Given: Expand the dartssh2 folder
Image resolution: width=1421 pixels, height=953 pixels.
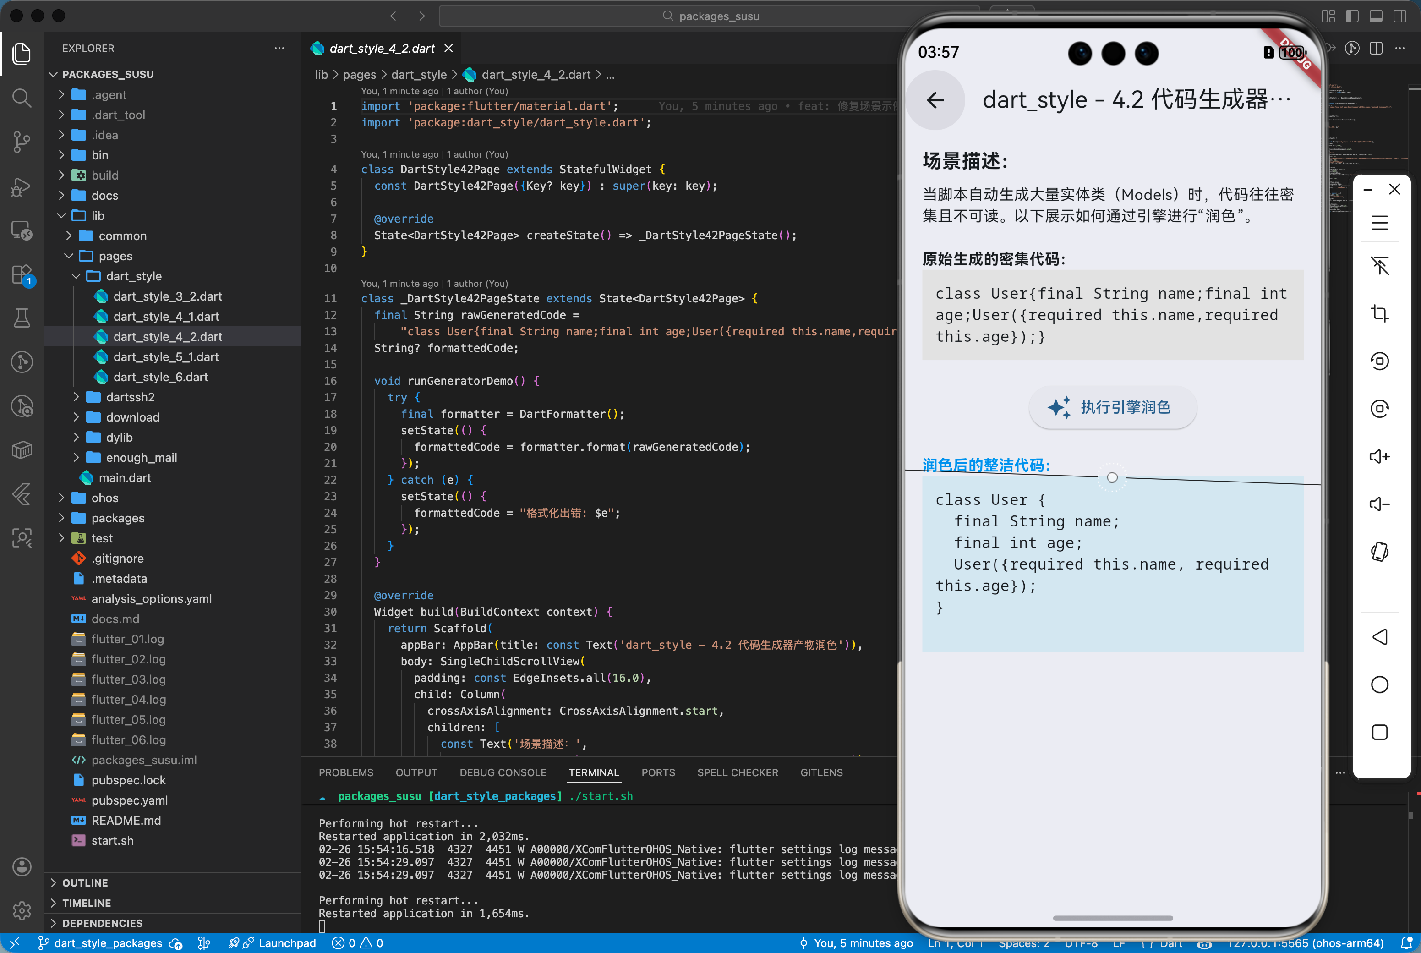Looking at the screenshot, I should click(131, 397).
